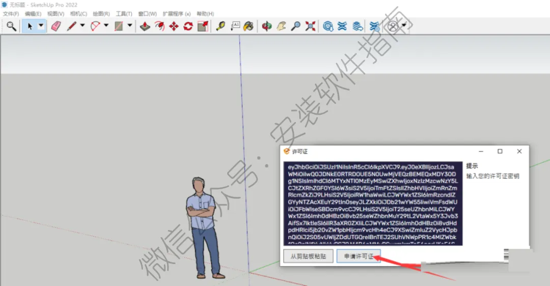Open the 3D Warehouse icon

tap(328, 26)
